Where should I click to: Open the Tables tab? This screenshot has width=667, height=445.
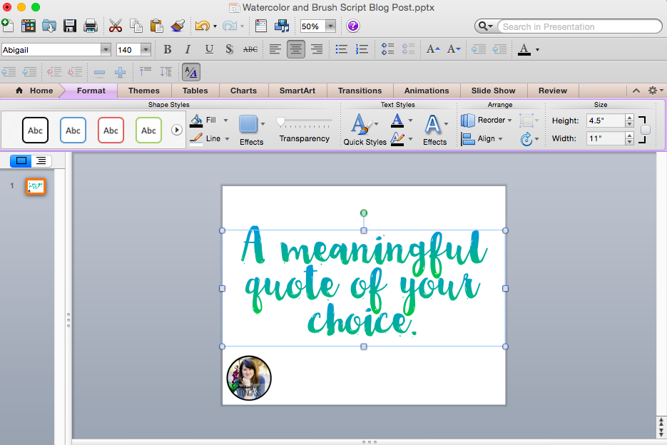195,91
